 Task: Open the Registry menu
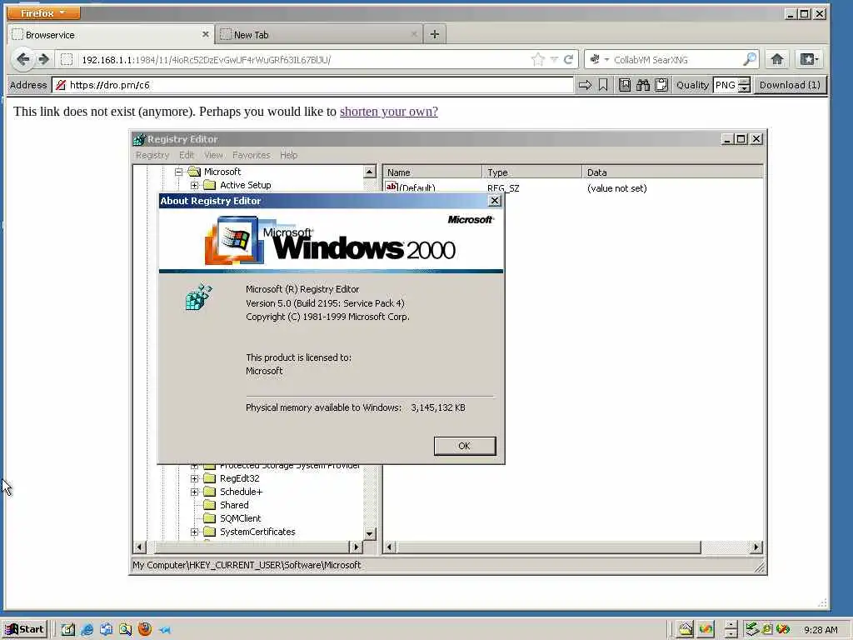click(152, 155)
